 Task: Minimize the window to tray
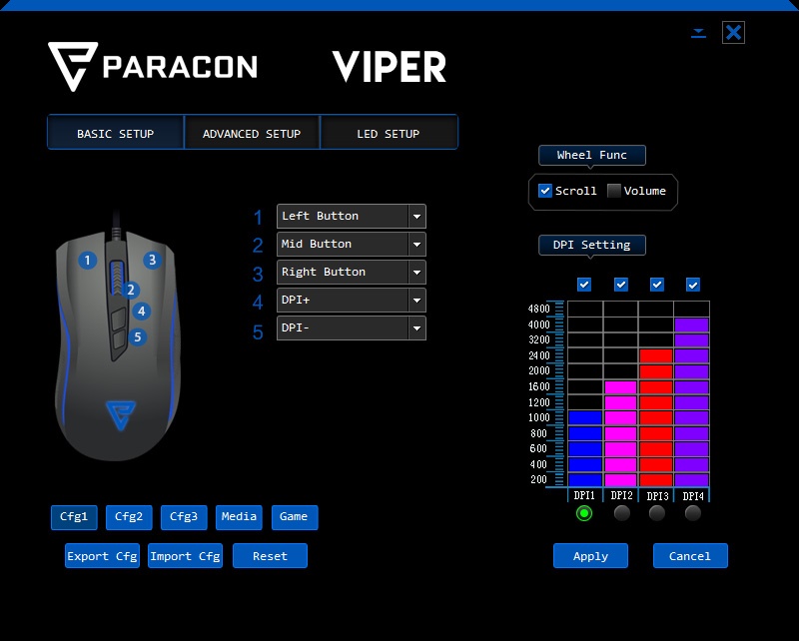coord(698,33)
